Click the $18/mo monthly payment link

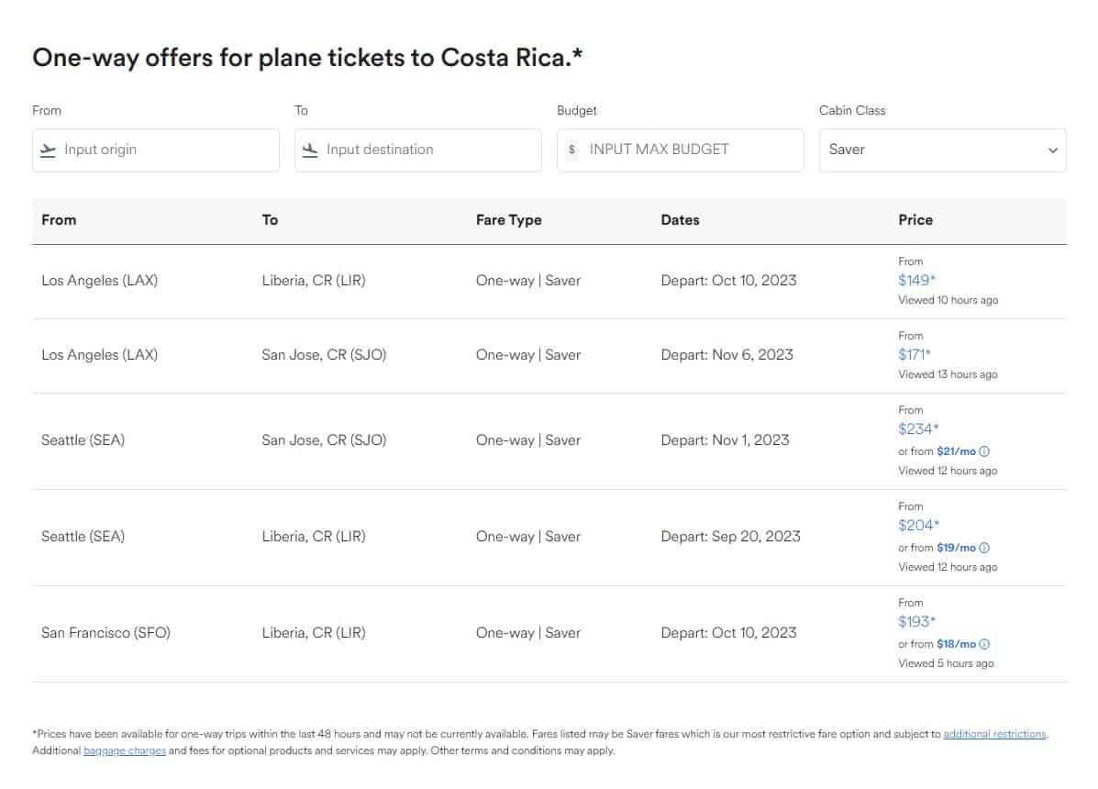pyautogui.click(x=956, y=644)
